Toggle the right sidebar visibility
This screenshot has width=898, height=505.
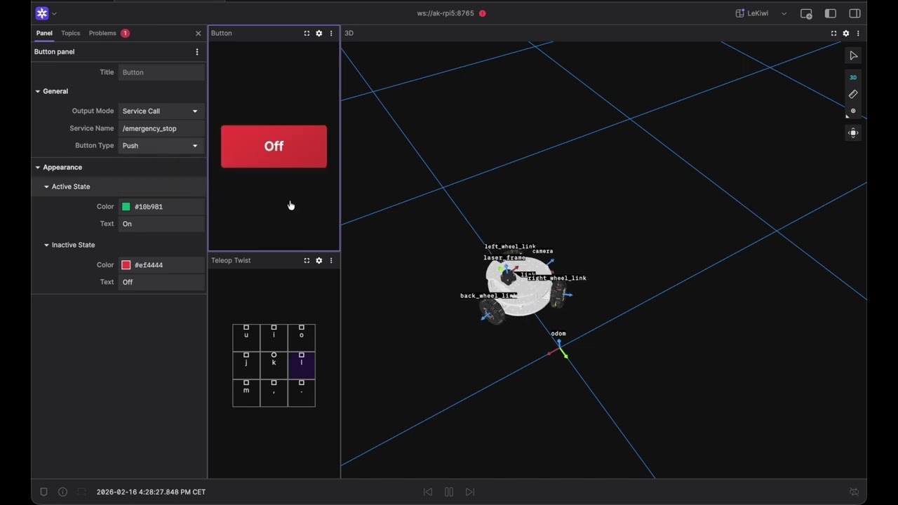pos(855,13)
